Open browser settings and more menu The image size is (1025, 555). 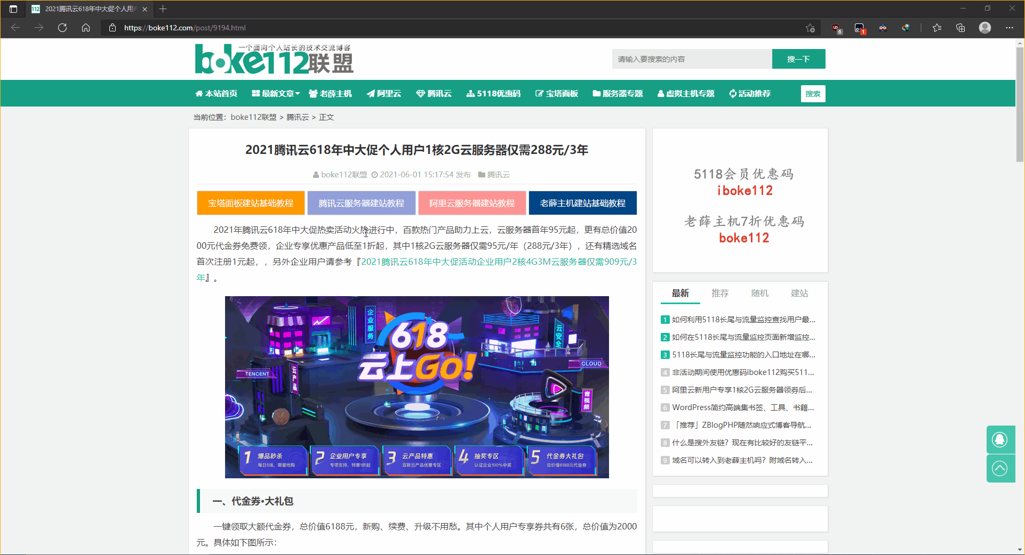pos(1010,28)
